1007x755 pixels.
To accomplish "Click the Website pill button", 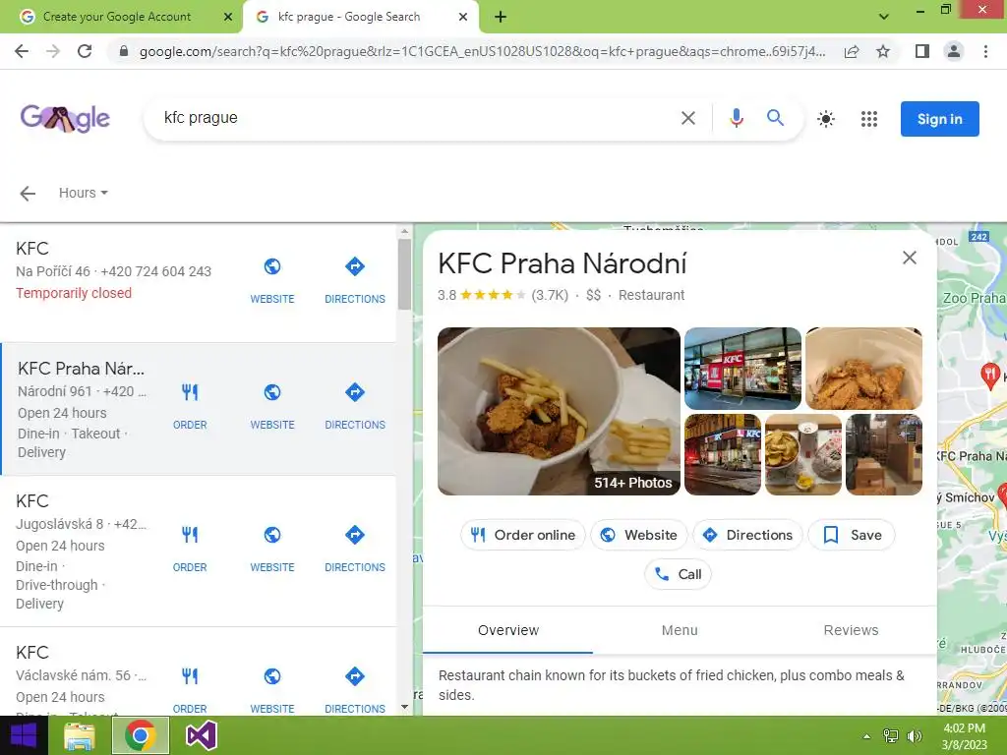I will point(639,535).
